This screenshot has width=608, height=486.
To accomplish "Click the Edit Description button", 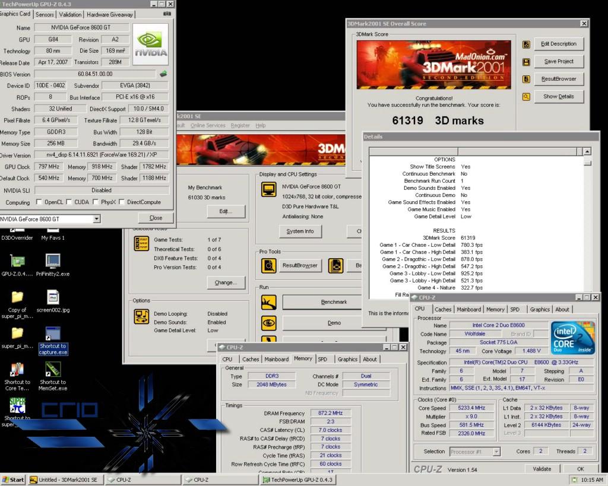I will click(x=559, y=44).
